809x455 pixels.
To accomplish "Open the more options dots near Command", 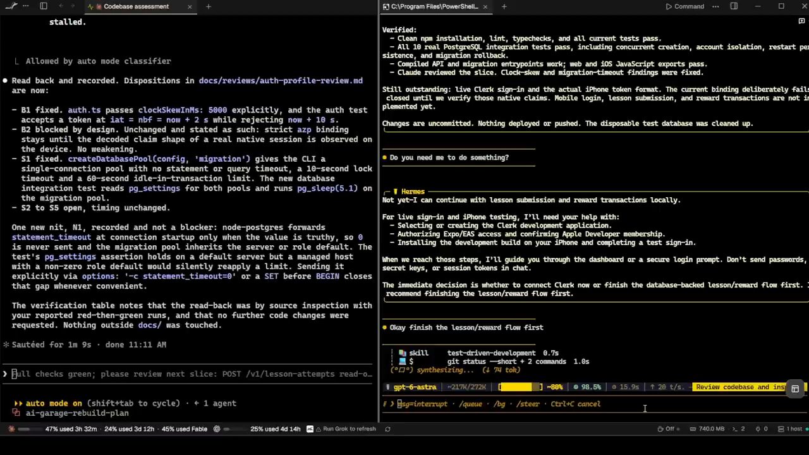I will (x=715, y=6).
